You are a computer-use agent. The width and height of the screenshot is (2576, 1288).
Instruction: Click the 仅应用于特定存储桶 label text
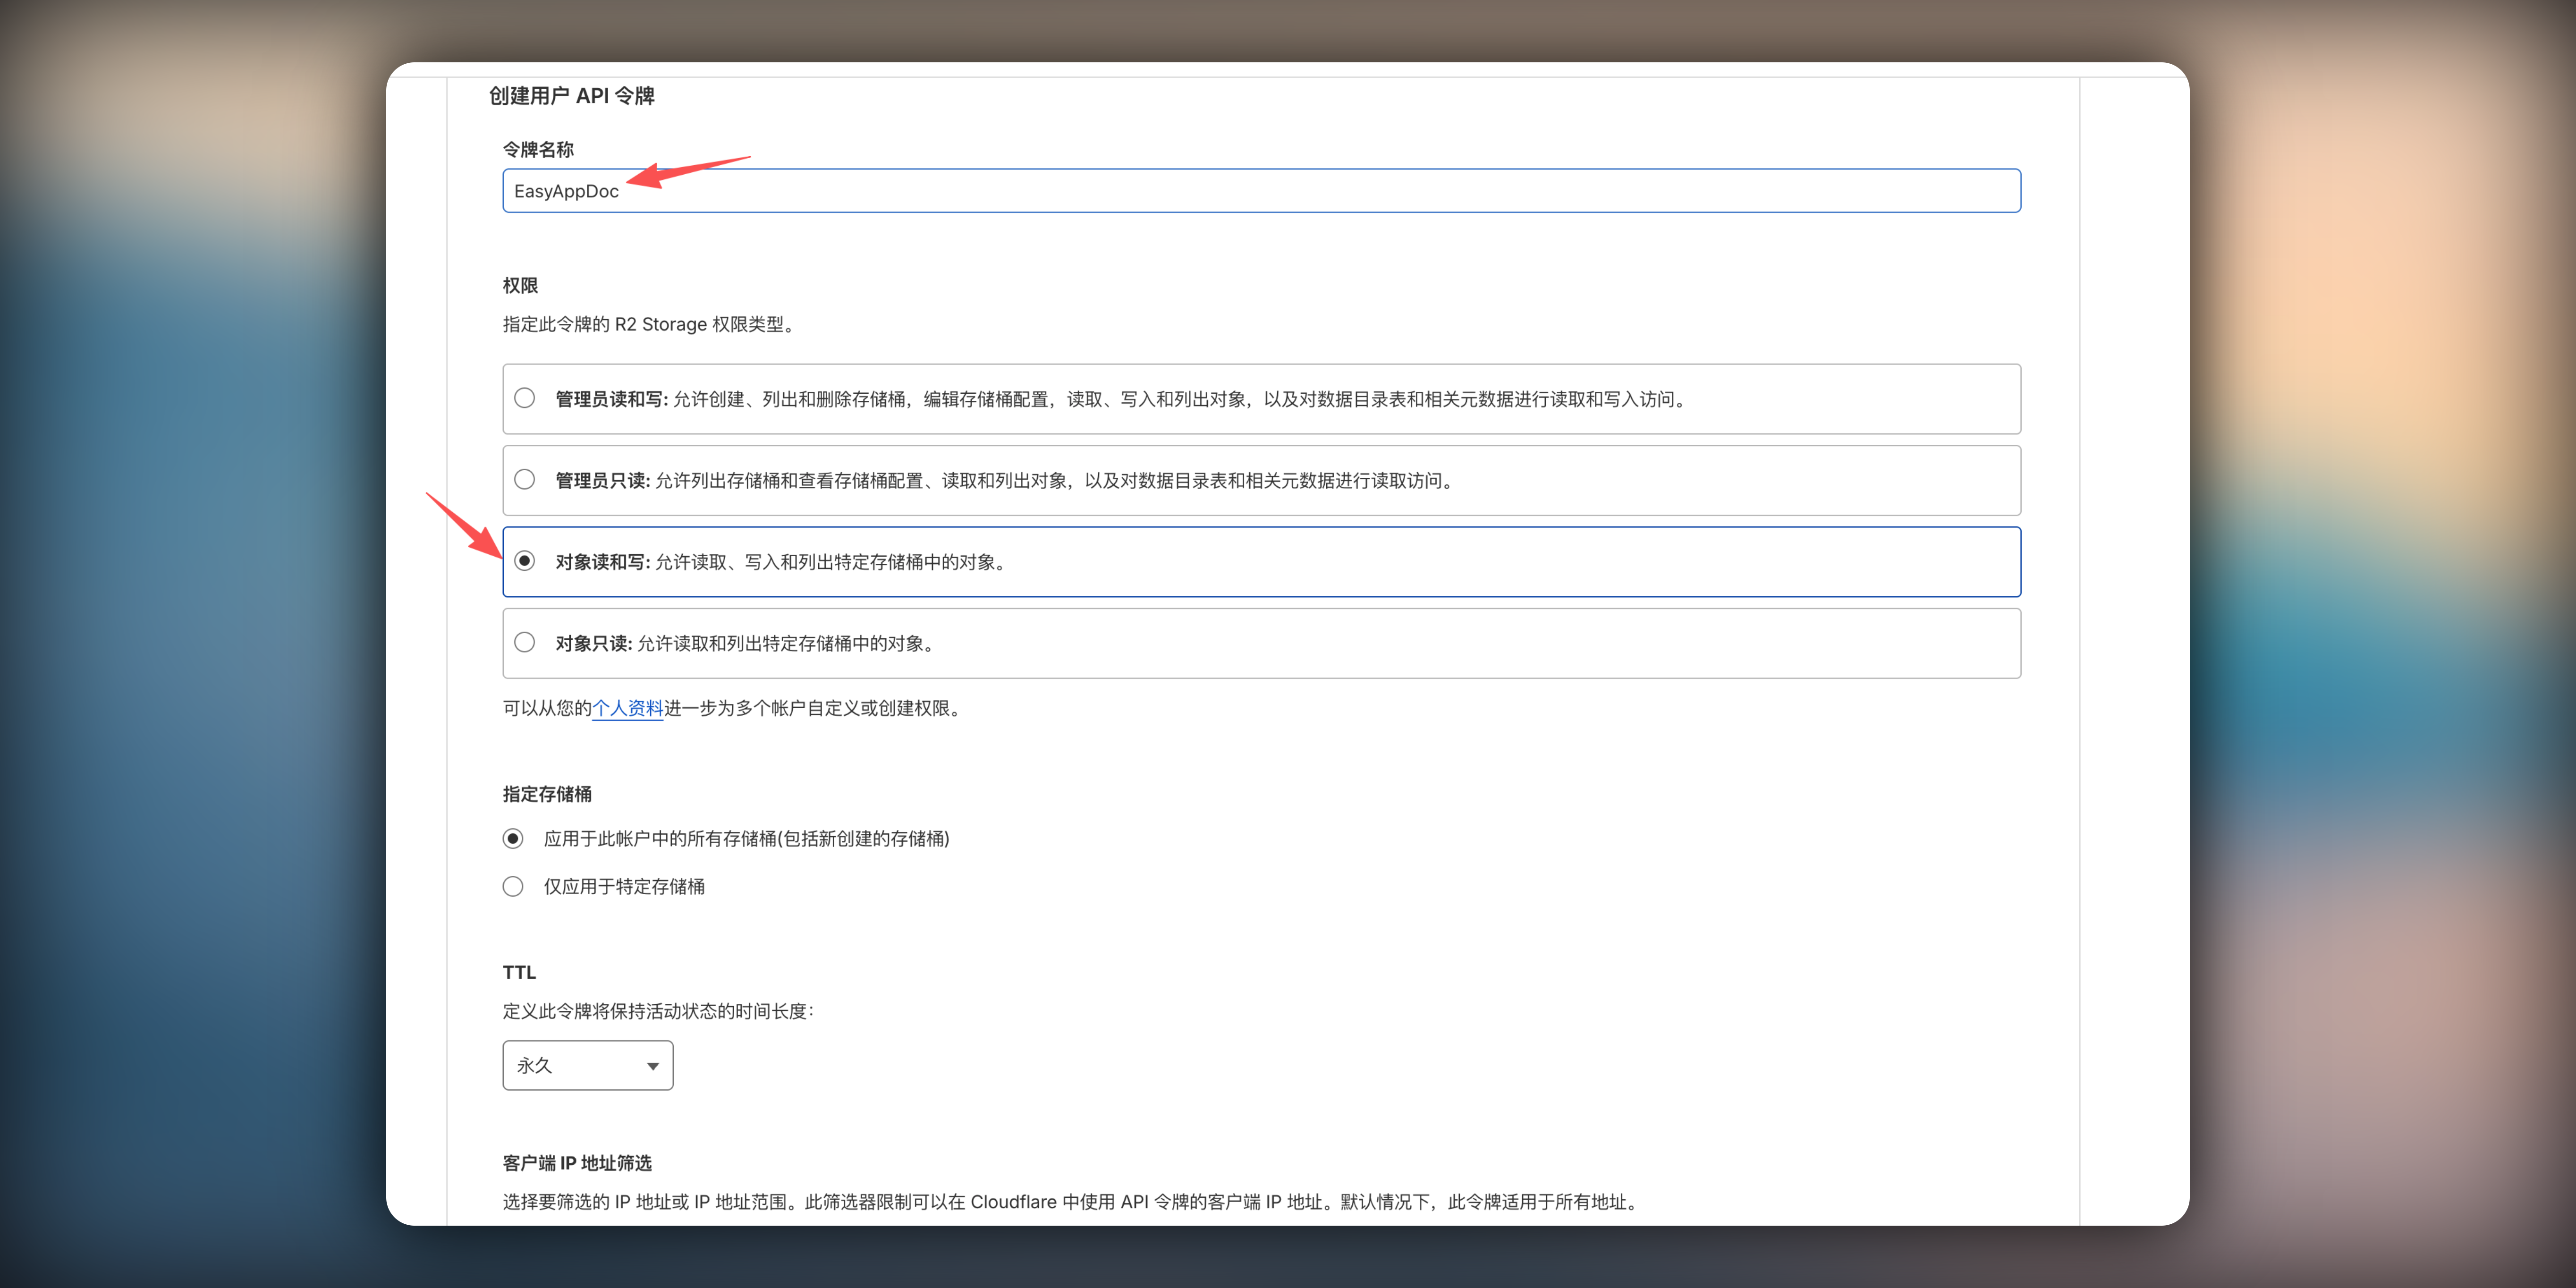[x=624, y=887]
